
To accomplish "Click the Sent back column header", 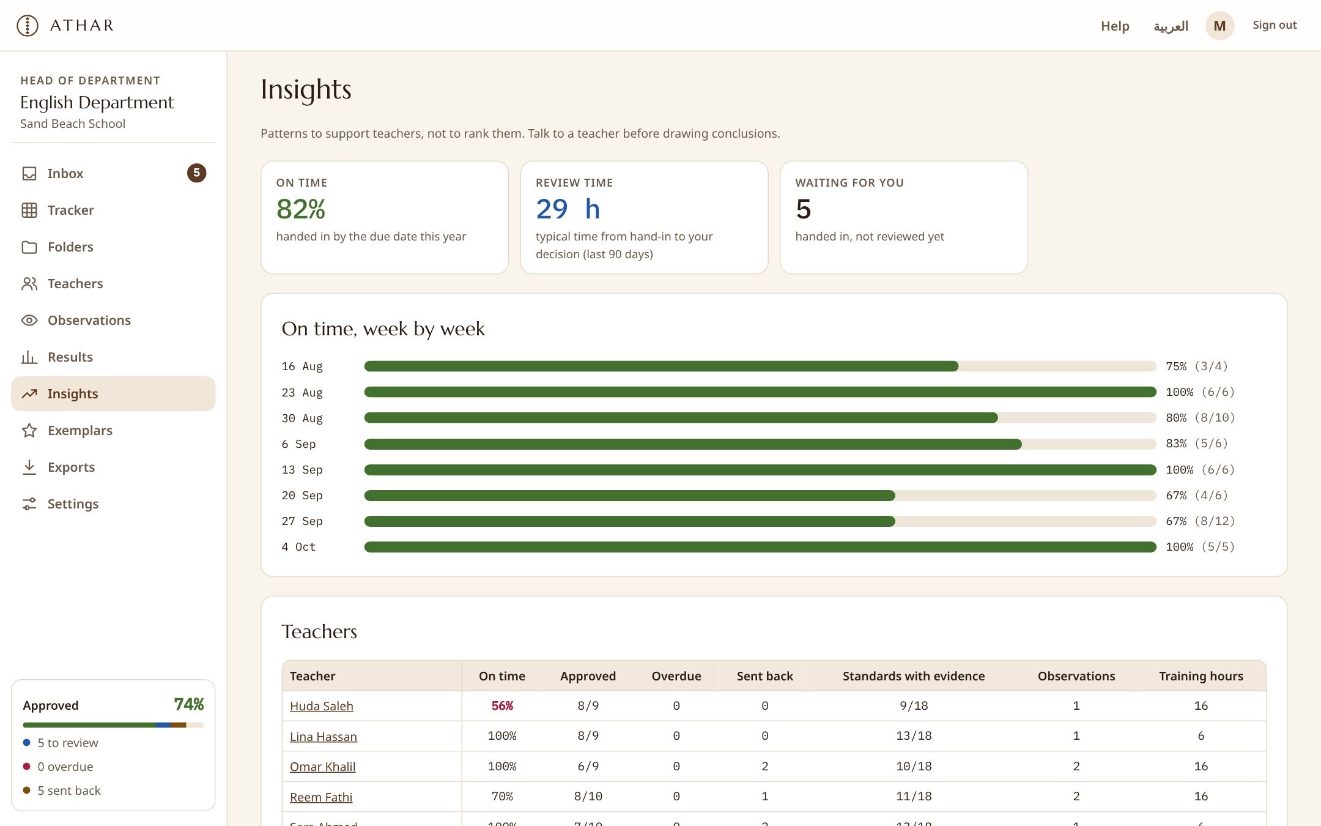I will tap(764, 676).
